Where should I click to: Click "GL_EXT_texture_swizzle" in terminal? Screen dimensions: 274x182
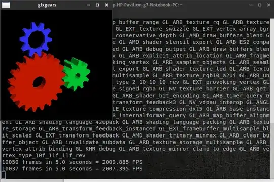click(x=152, y=29)
